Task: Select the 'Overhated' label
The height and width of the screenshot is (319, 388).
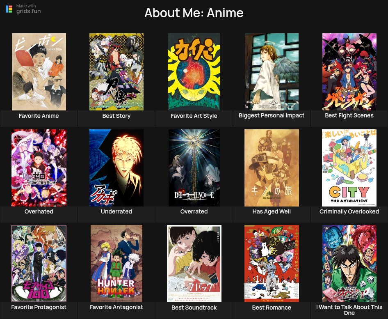Action: 39,211
